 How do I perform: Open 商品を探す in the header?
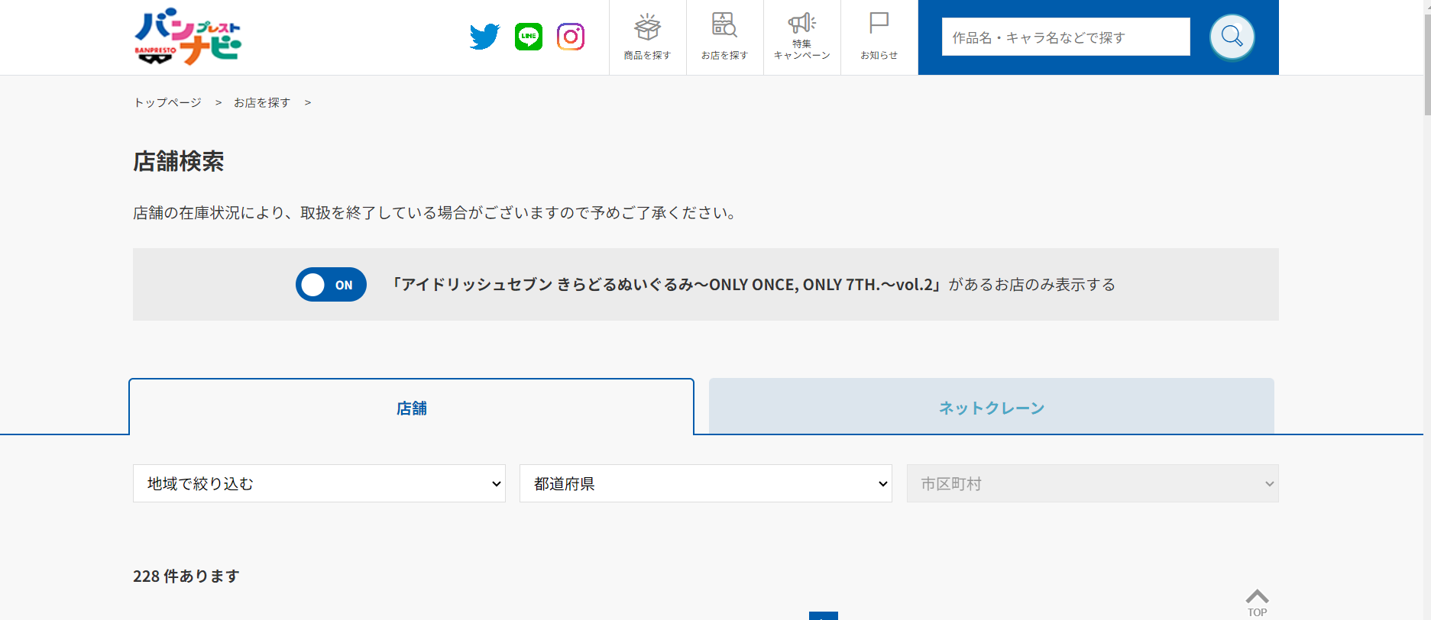click(x=647, y=37)
